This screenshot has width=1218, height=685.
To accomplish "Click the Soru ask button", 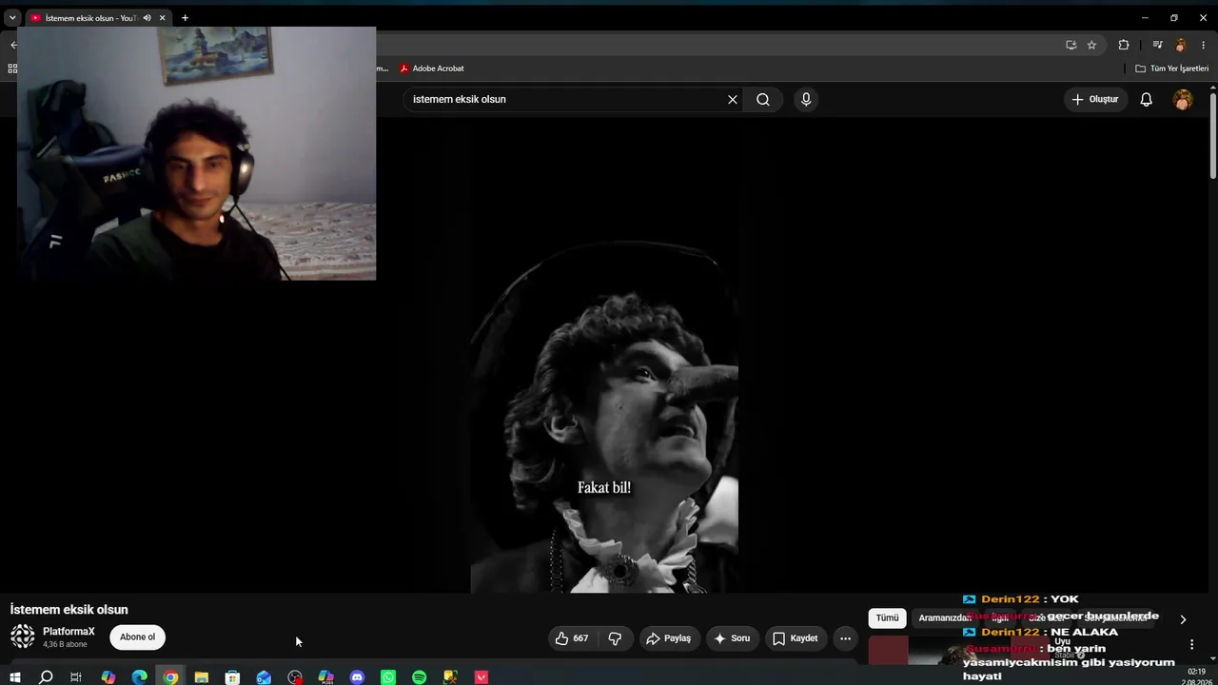I will 733,638.
